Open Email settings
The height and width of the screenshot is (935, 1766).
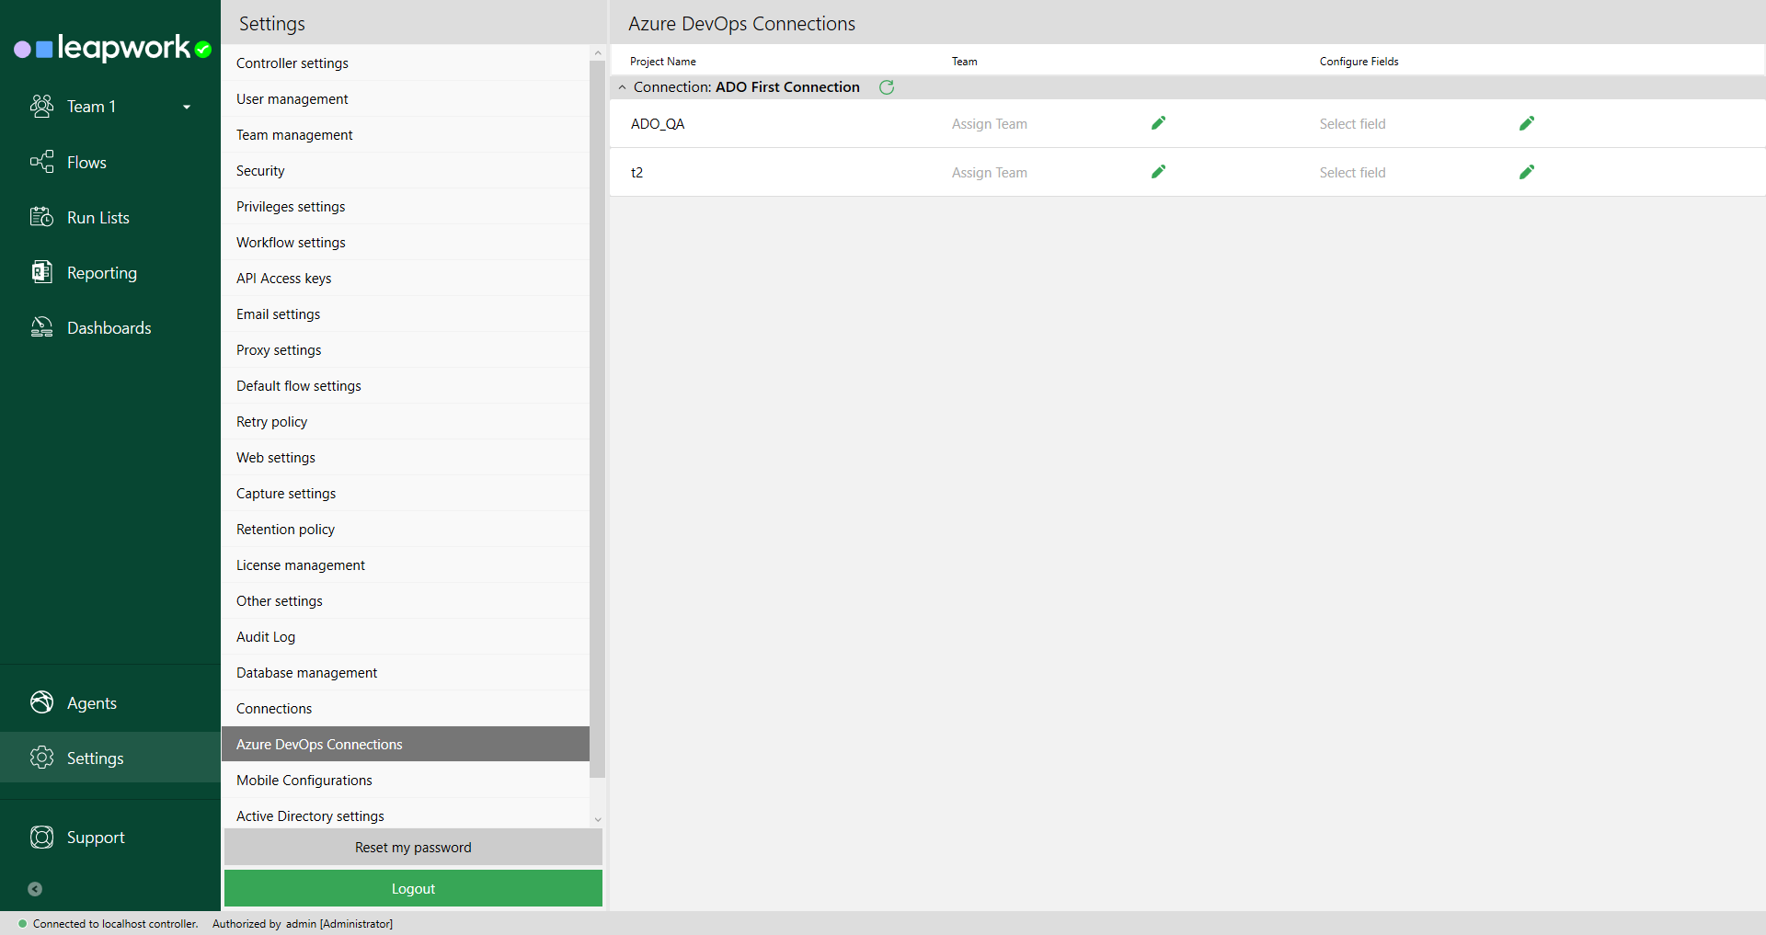[406, 314]
